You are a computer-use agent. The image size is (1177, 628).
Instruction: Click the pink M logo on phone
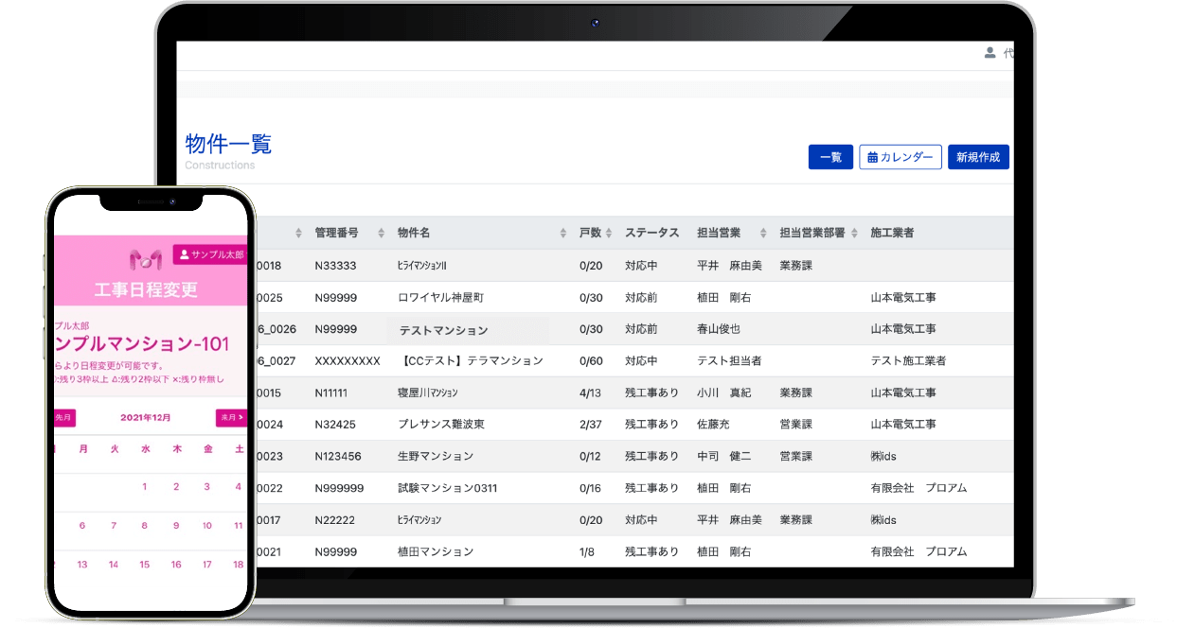click(x=147, y=260)
